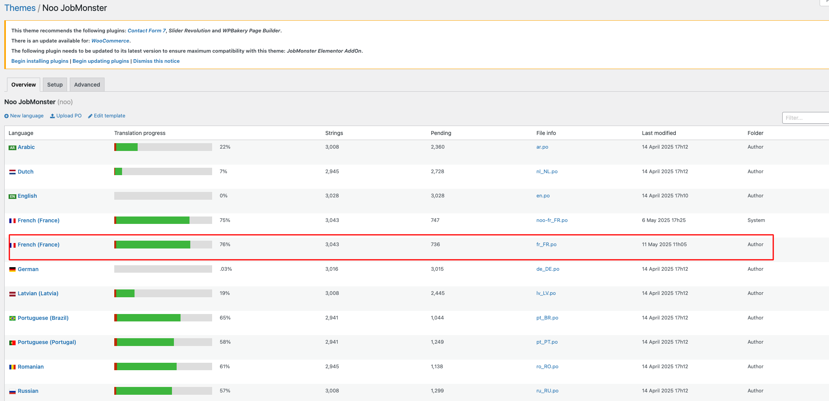Click the de_DE.po file link
Viewport: 829px width, 401px height.
tap(548, 269)
